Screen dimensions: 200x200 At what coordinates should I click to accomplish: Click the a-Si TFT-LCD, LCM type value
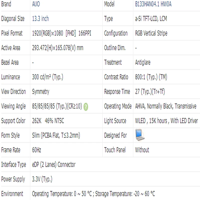151,18
